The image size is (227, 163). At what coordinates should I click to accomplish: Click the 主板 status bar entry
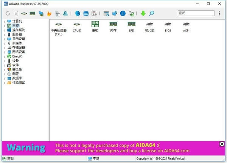tap(8, 158)
